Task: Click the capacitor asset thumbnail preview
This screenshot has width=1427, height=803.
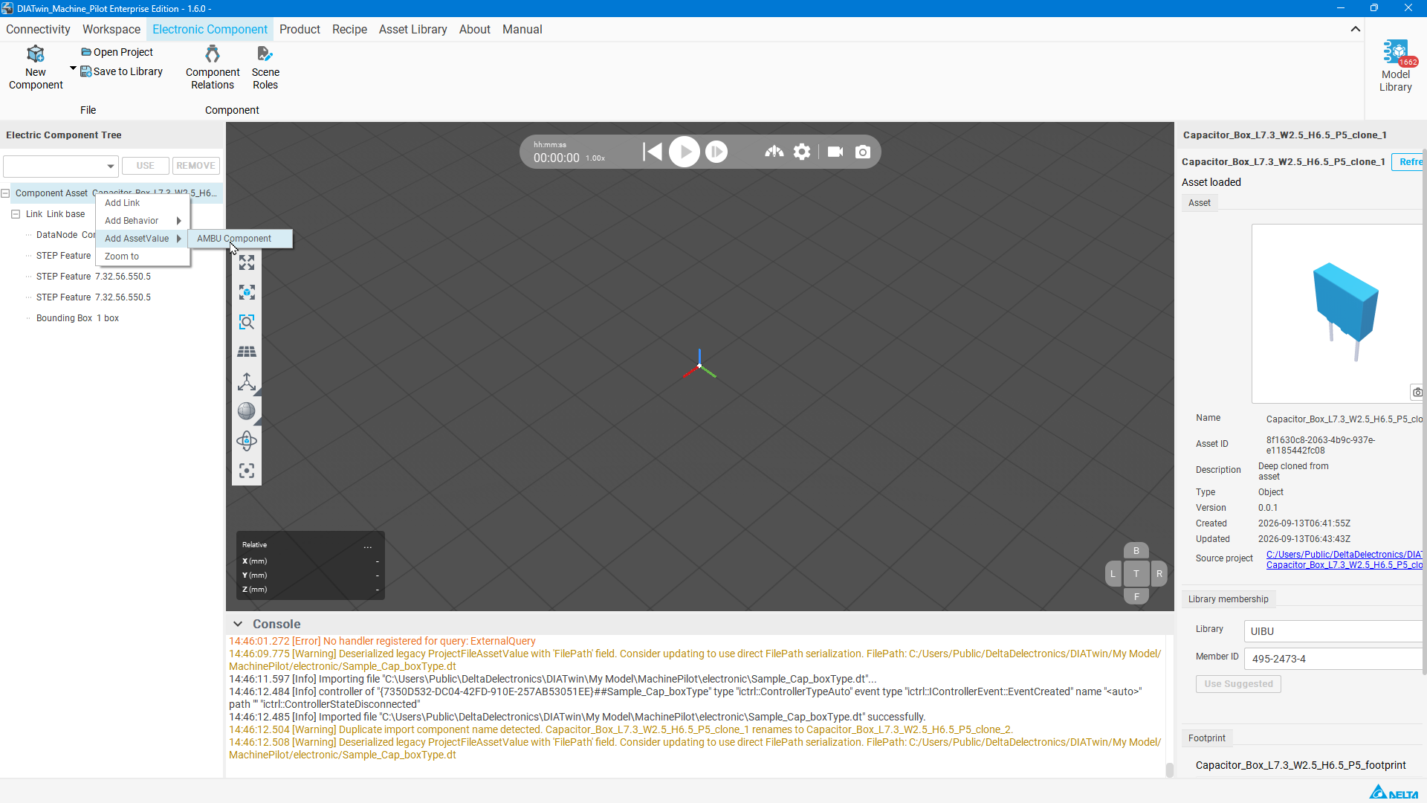Action: pos(1337,314)
